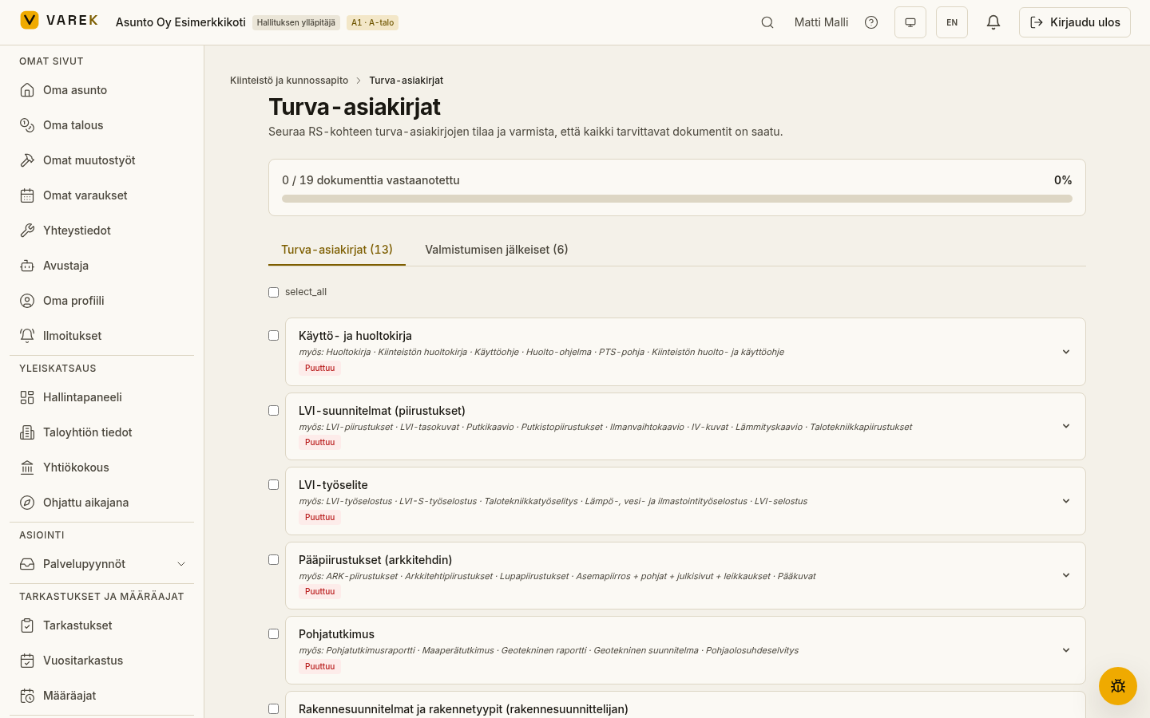Click the logout arrow icon

(x=1037, y=22)
